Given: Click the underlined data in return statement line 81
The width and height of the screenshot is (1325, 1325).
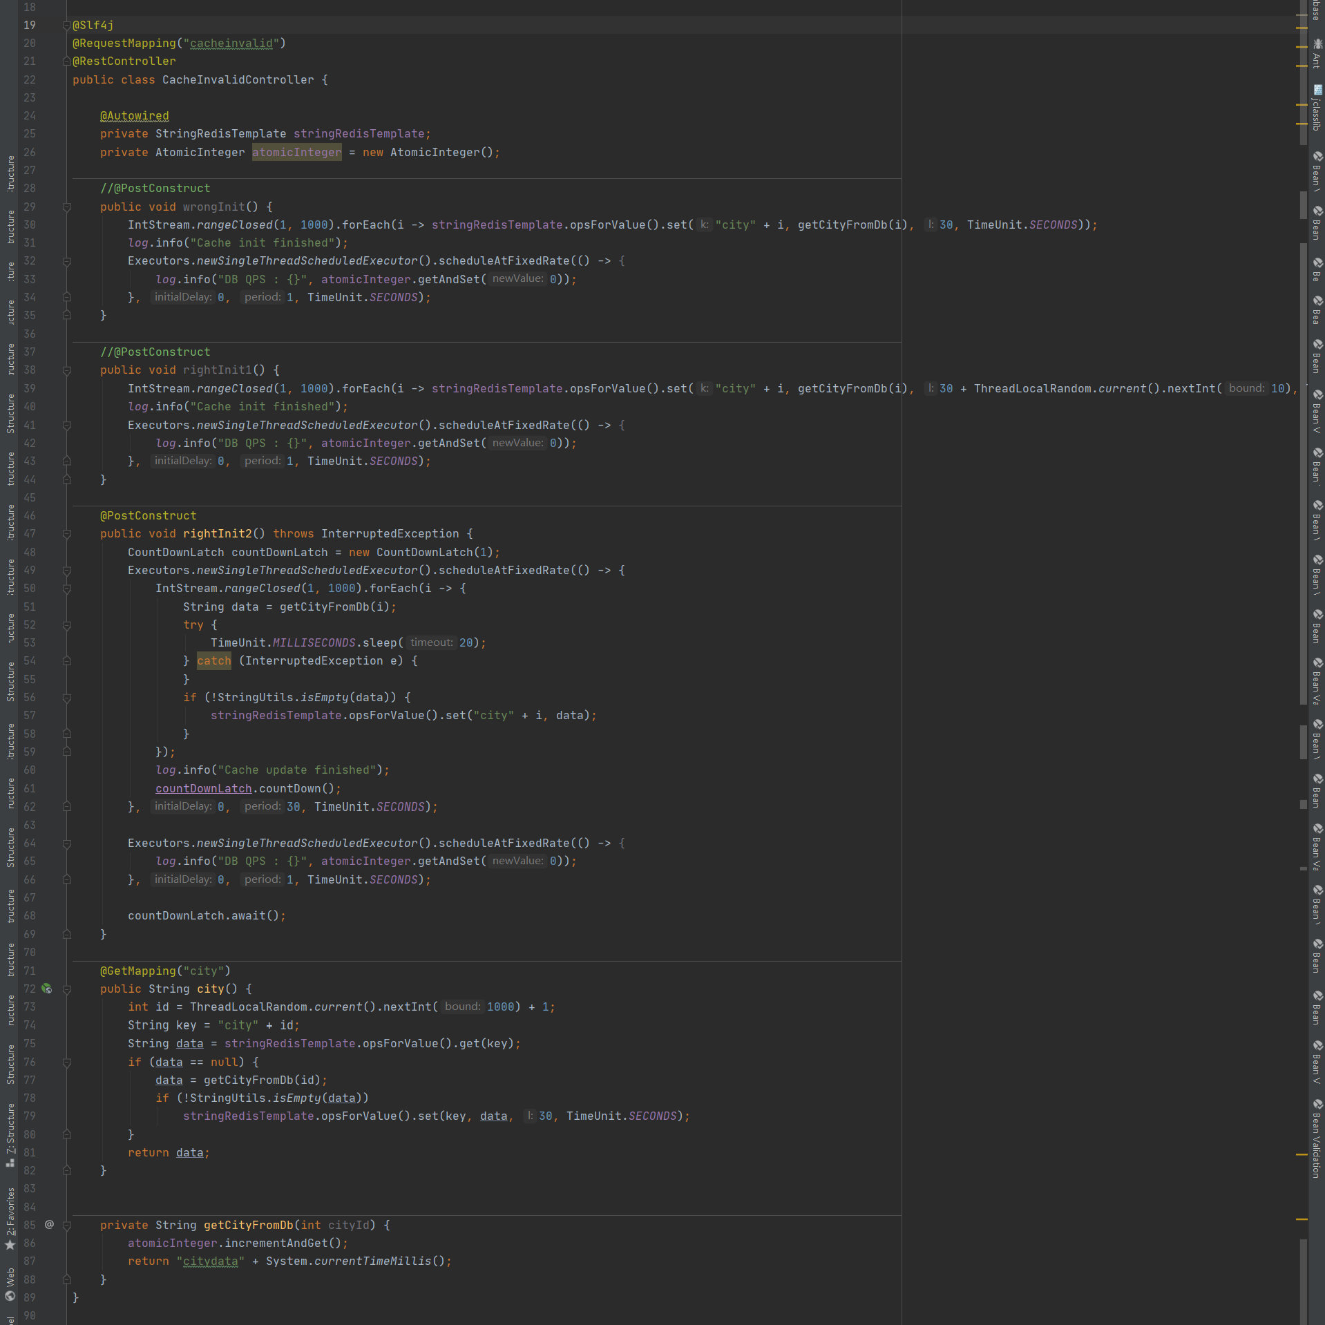Looking at the screenshot, I should pyautogui.click(x=189, y=1152).
